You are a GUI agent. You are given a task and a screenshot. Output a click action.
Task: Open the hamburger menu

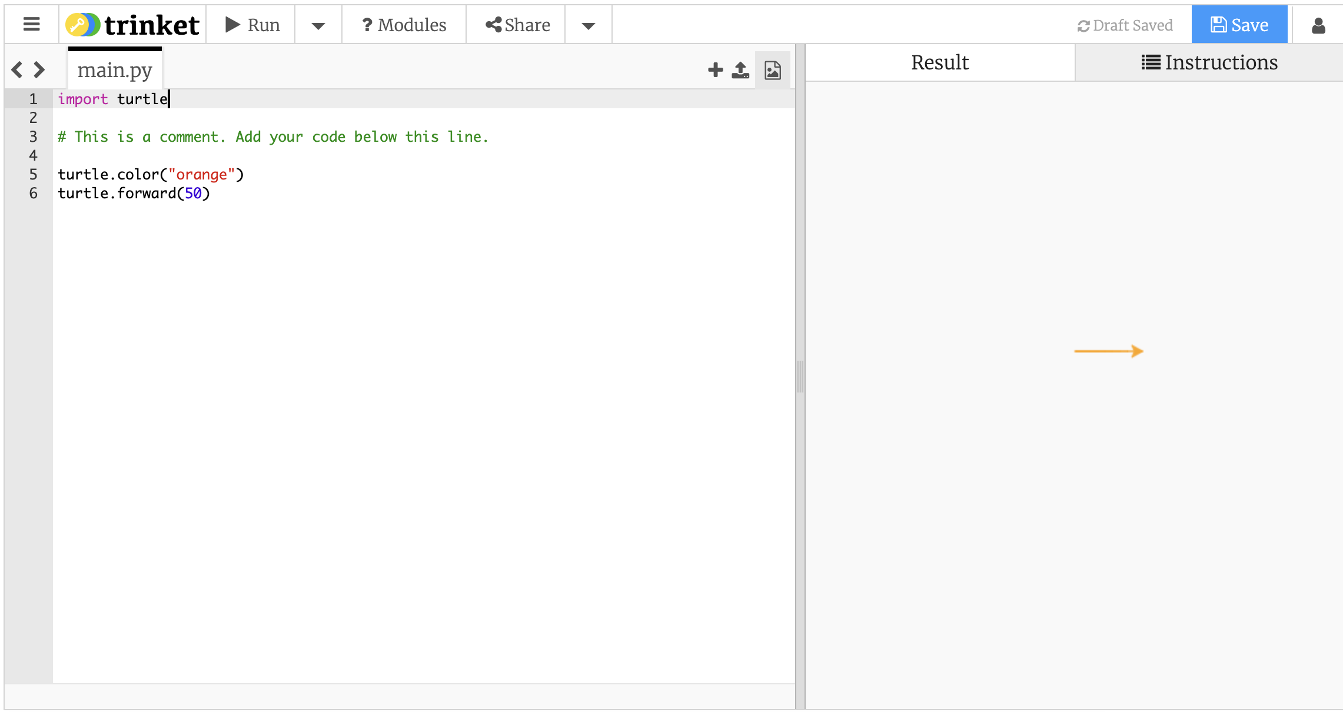point(31,24)
